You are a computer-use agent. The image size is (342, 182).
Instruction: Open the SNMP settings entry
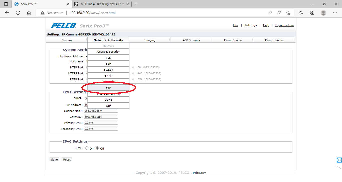point(108,75)
